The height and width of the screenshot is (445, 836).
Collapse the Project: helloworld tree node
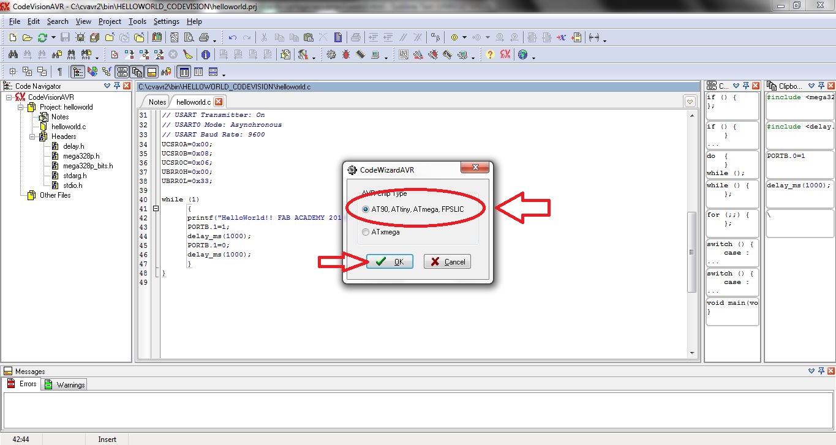(x=20, y=107)
